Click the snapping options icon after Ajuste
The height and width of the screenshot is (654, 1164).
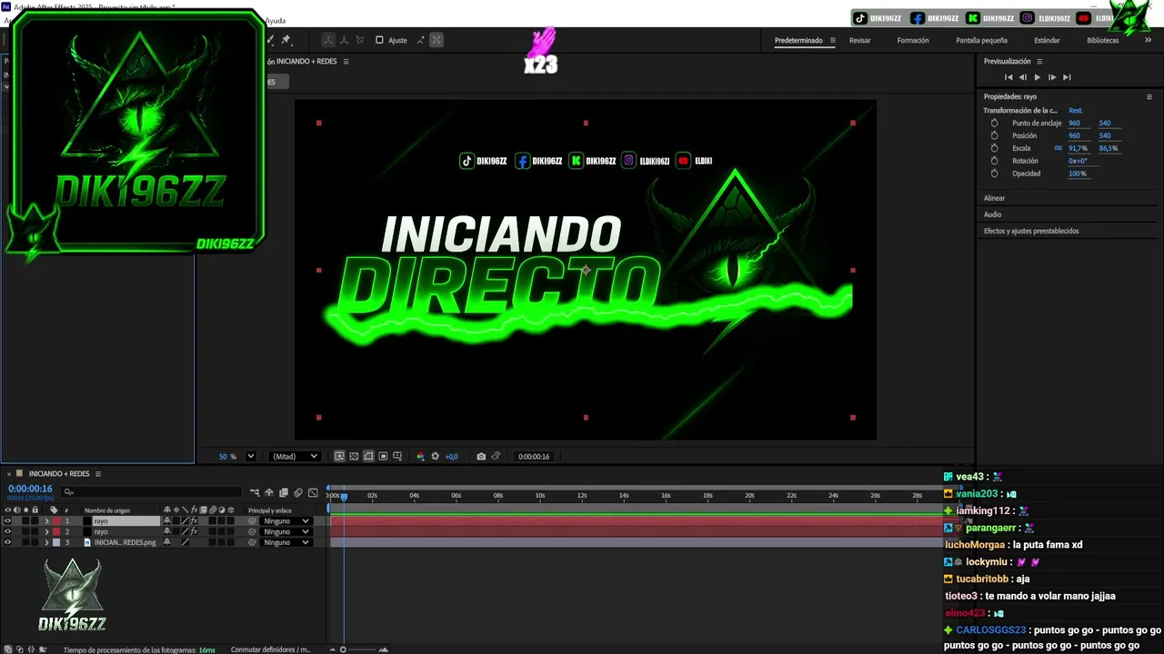(x=420, y=40)
